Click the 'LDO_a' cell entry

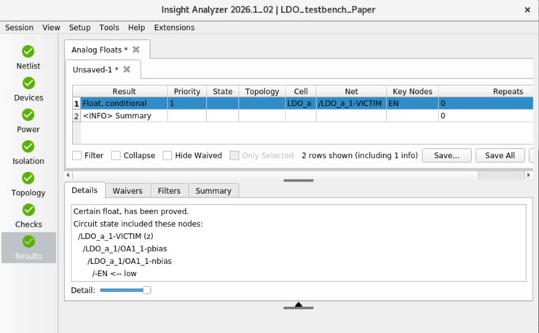pos(301,103)
